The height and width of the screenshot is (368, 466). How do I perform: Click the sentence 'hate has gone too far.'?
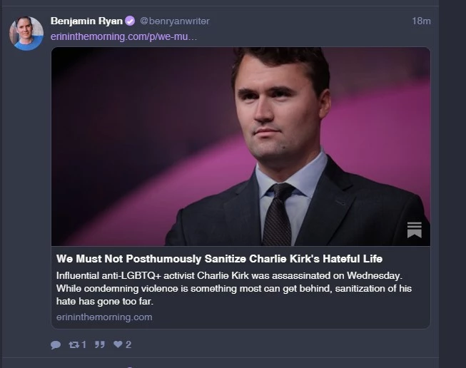105,302
